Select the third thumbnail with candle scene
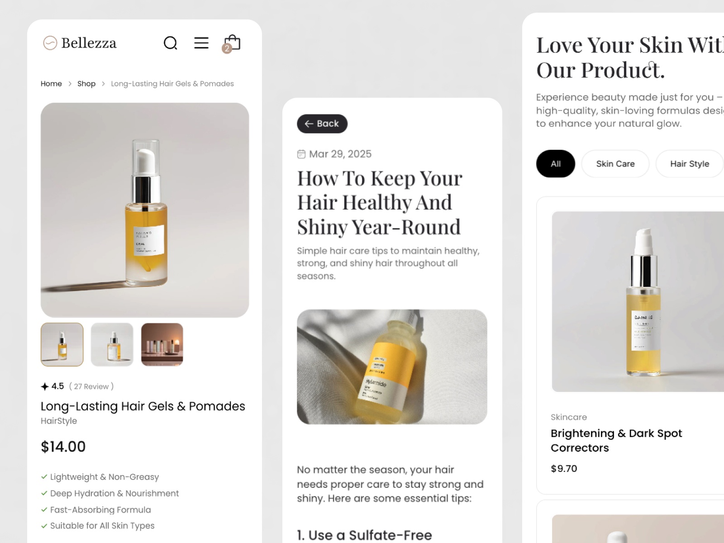The height and width of the screenshot is (543, 724). point(162,344)
